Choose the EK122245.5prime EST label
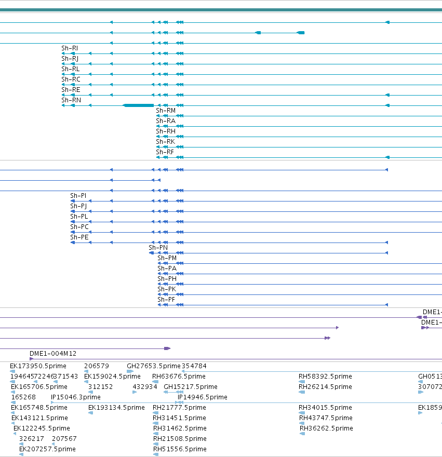Viewport: 442px width, 457px height. click(x=42, y=428)
